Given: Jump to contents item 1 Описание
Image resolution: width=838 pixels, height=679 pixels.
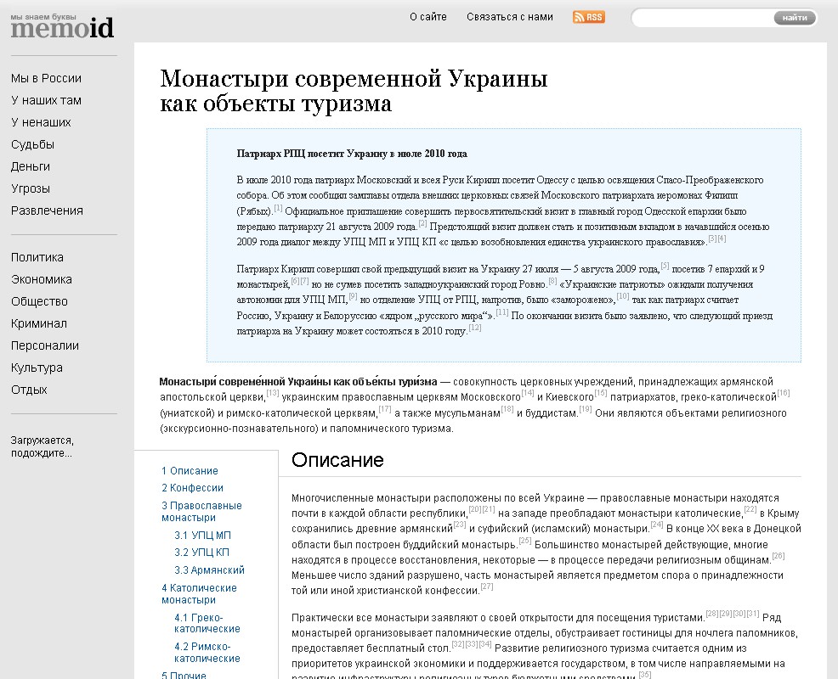Looking at the screenshot, I should click(190, 471).
